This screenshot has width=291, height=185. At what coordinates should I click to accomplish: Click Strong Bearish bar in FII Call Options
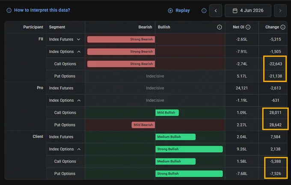[x=121, y=64]
